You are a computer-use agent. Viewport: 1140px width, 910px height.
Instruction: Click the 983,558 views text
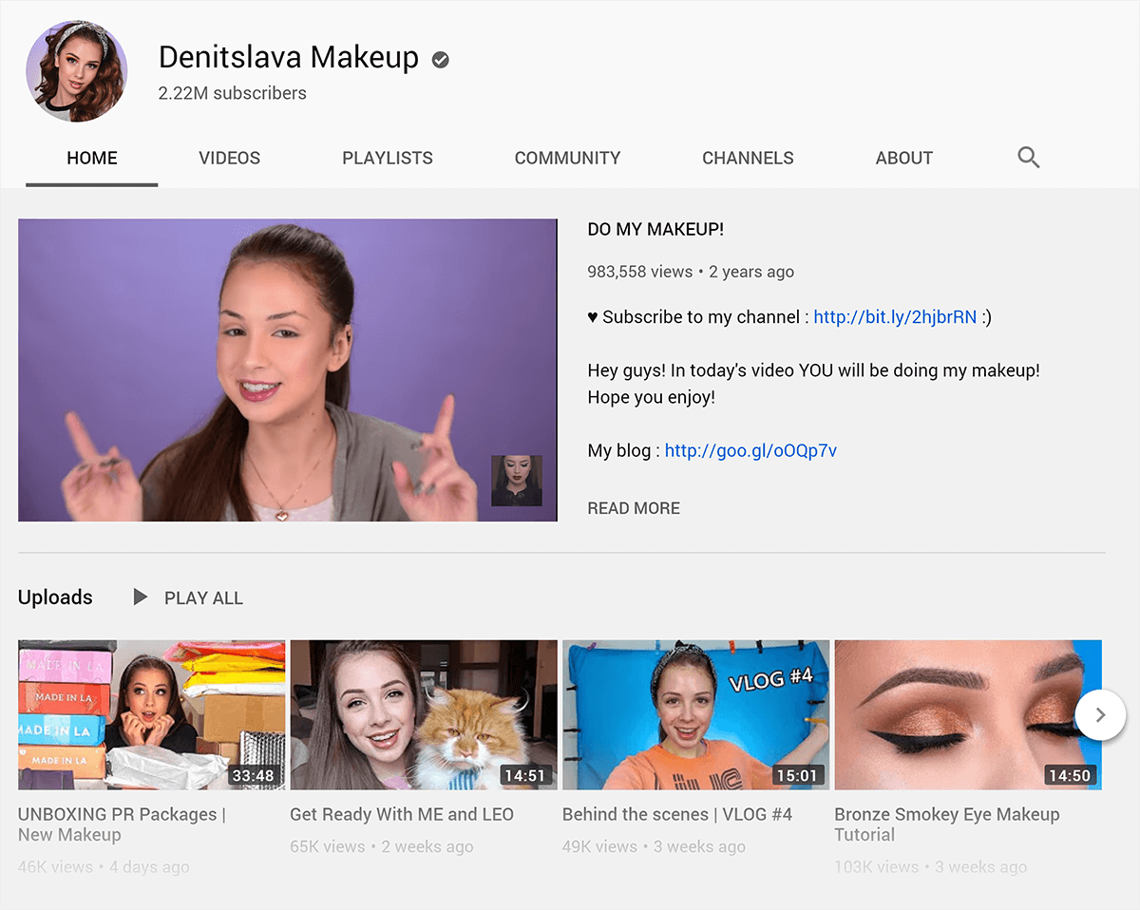pyautogui.click(x=640, y=272)
